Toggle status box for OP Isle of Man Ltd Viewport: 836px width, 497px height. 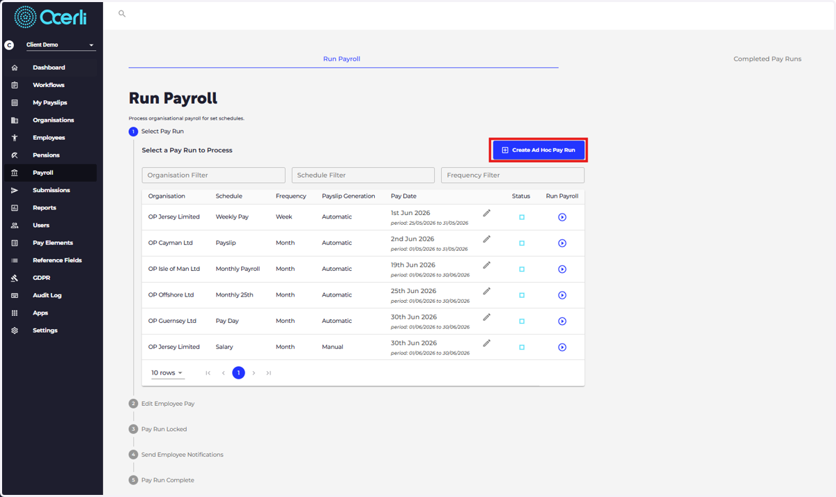click(x=522, y=269)
